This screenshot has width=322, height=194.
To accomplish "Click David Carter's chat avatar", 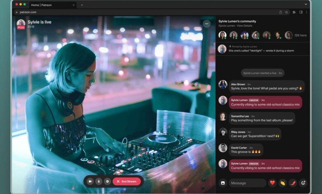I will click(223, 148).
